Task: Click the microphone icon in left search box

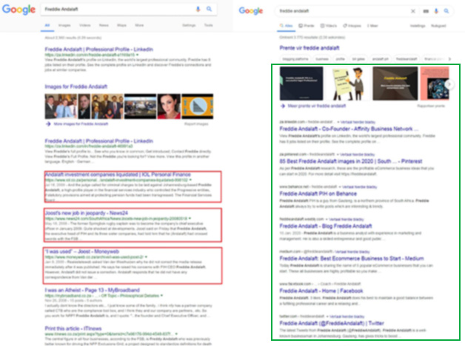Action: click(x=198, y=8)
